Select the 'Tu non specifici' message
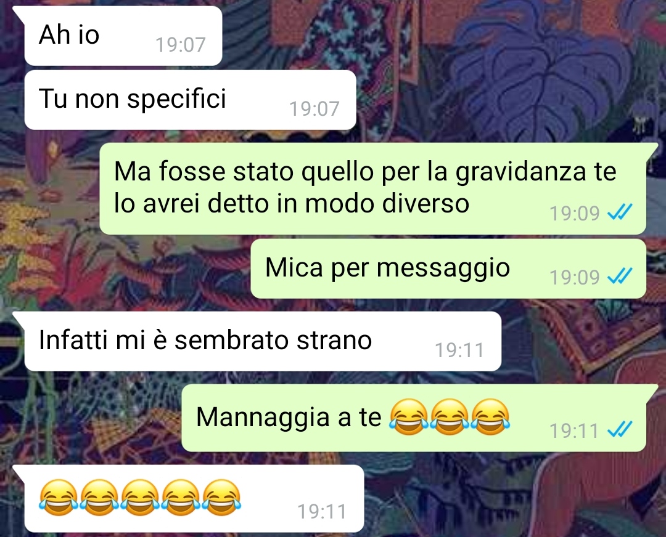Image resolution: width=666 pixels, height=537 pixels. (x=190, y=100)
